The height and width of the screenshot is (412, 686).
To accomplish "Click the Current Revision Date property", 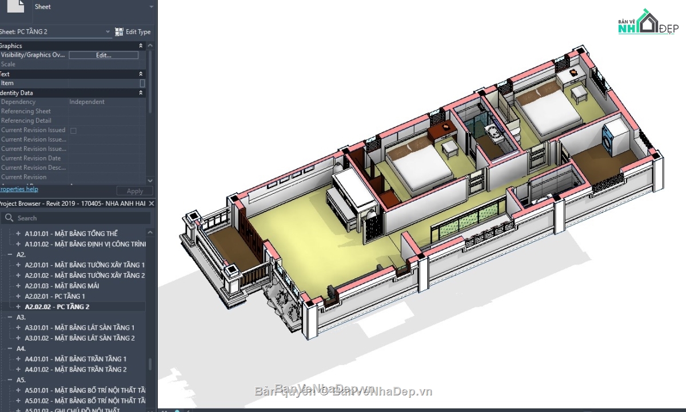I will pyautogui.click(x=31, y=158).
